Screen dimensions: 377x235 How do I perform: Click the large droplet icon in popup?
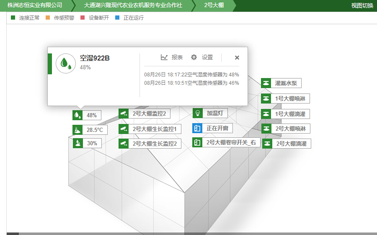[66, 63]
